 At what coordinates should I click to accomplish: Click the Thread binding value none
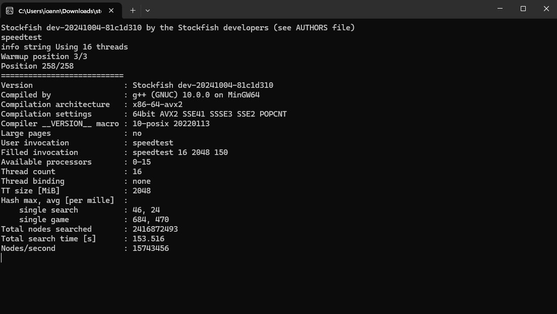click(142, 181)
